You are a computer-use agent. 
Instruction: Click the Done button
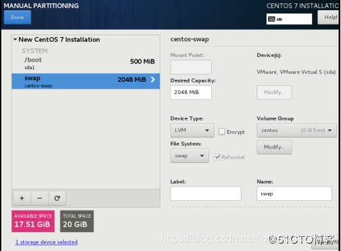pos(18,18)
